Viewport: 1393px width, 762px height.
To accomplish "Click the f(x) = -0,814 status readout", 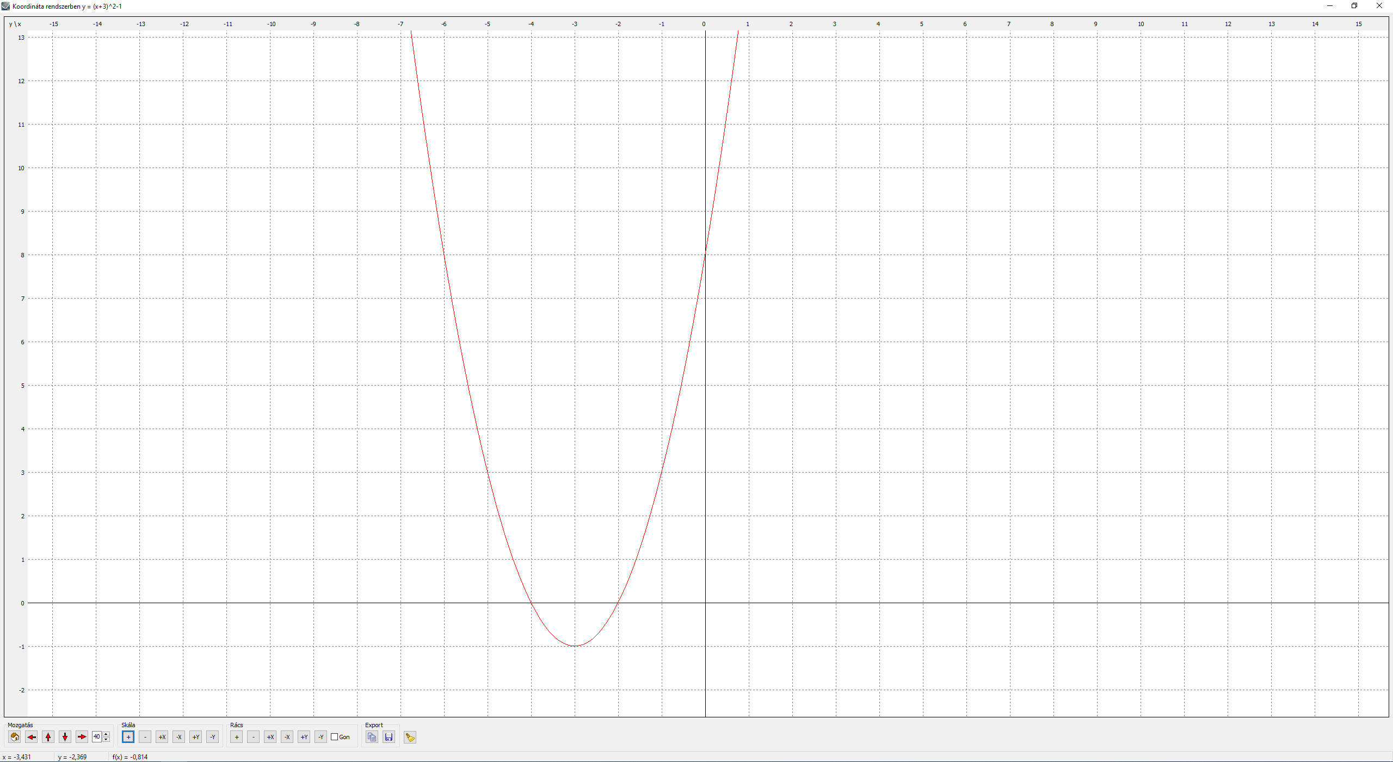I will pyautogui.click(x=130, y=757).
